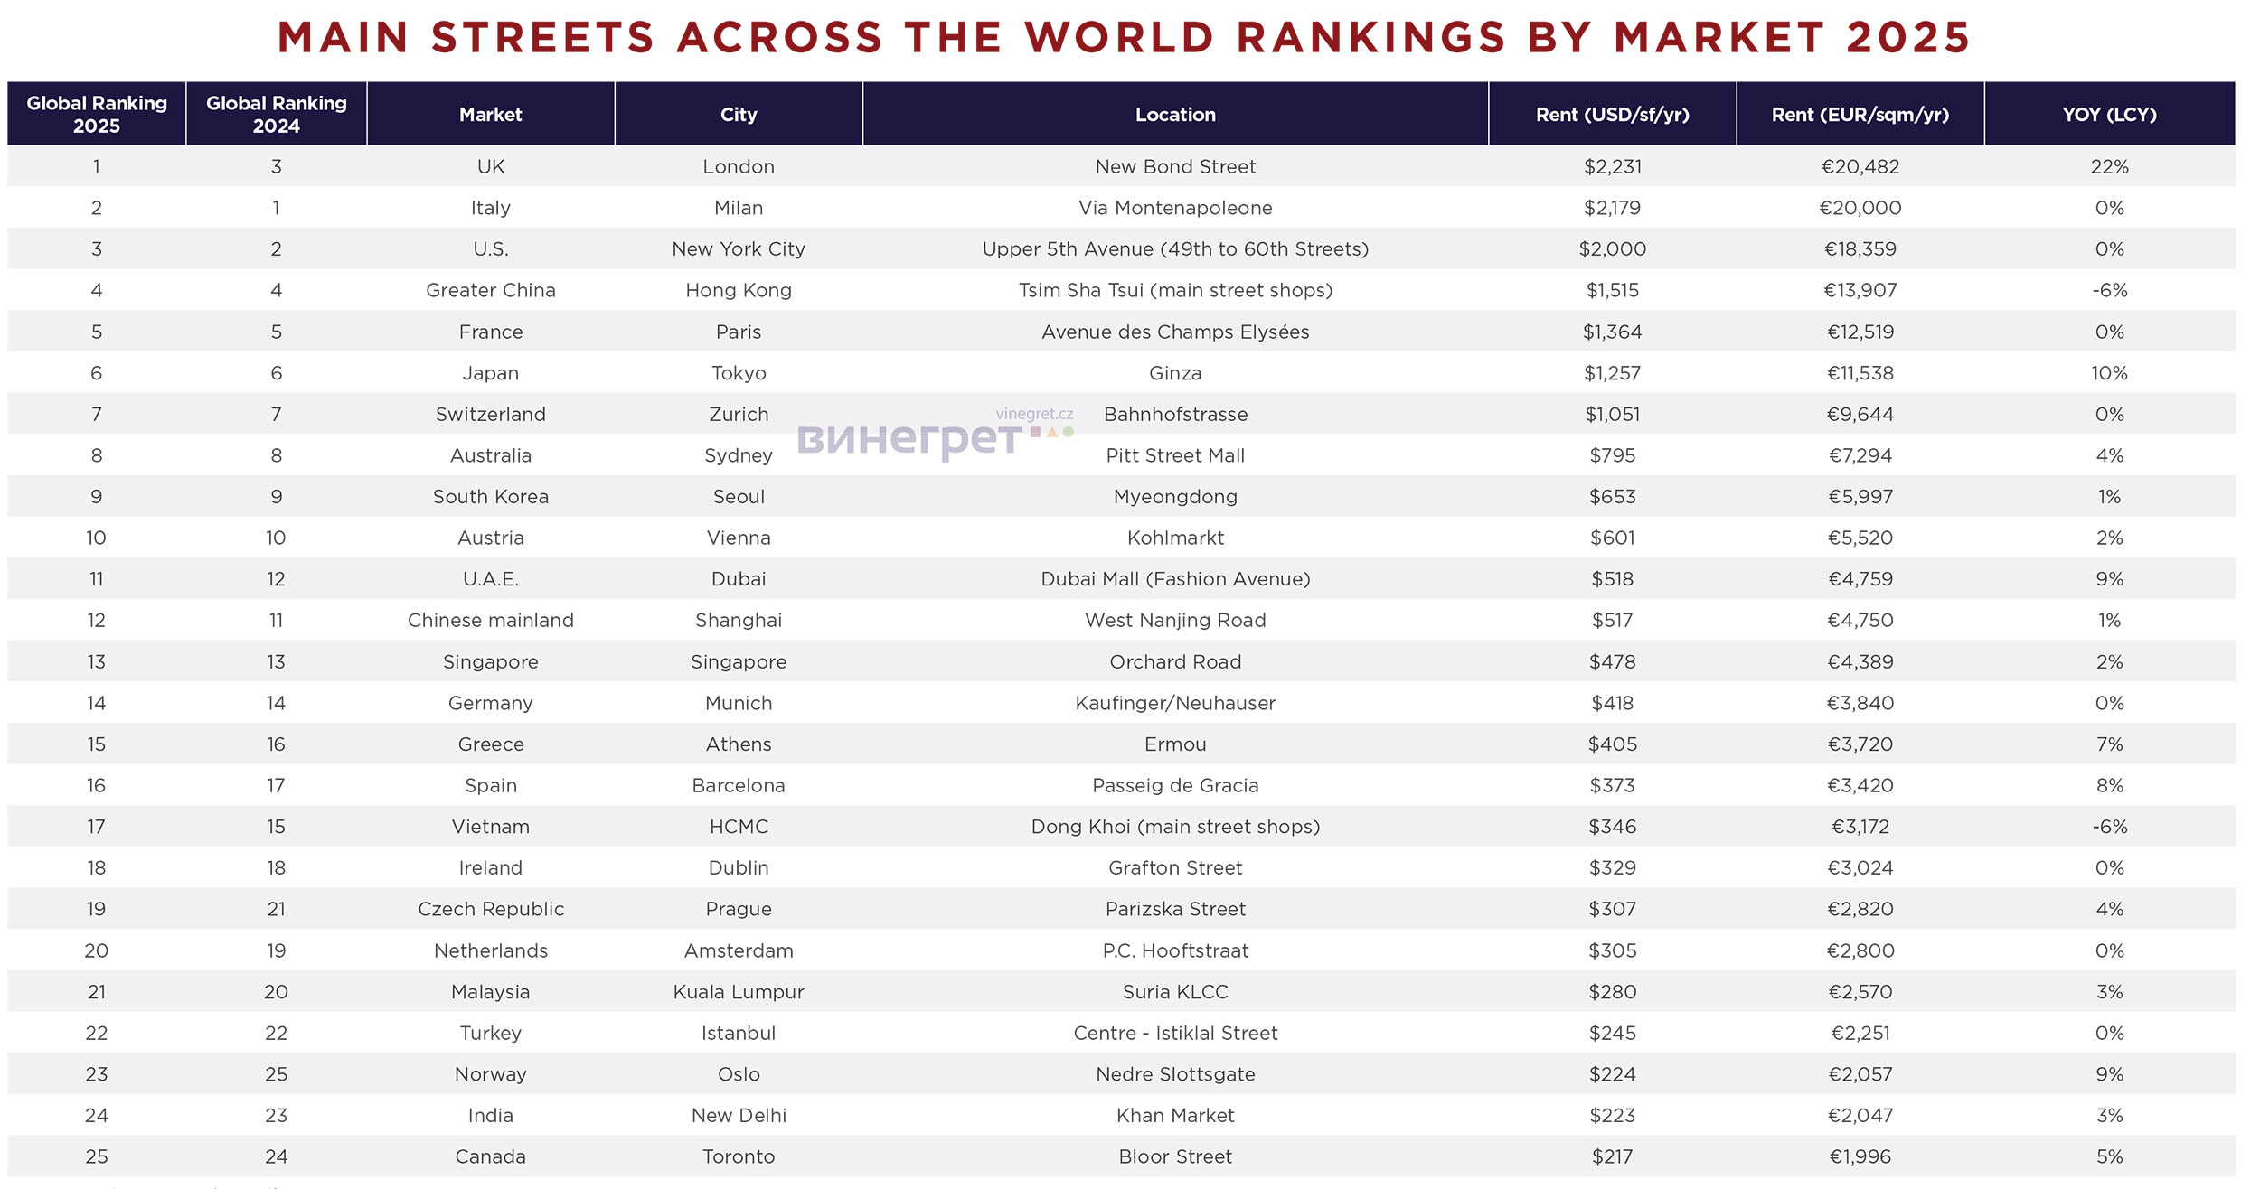Screen dimensions: 2260x1189
Task: Select the Bloor Street location cell
Action: tap(1174, 1156)
